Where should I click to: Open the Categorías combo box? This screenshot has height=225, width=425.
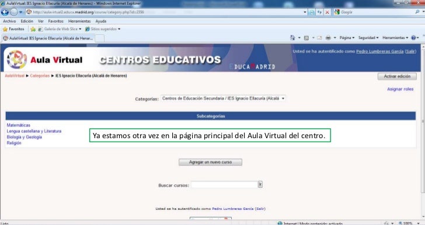pyautogui.click(x=223, y=99)
